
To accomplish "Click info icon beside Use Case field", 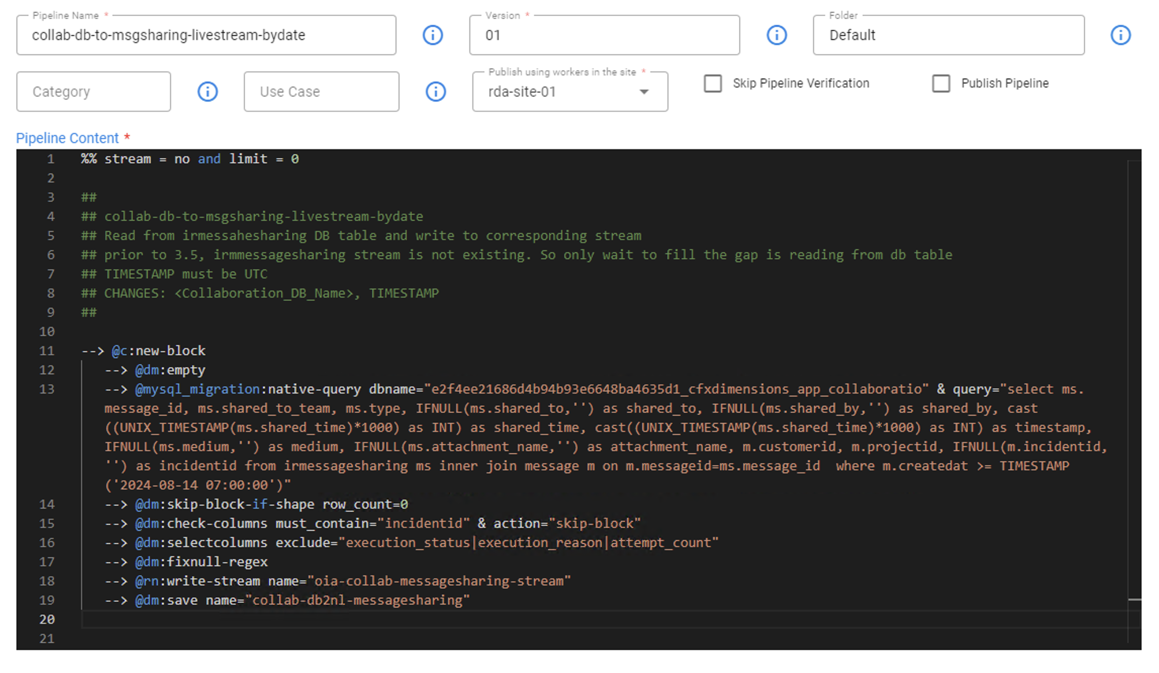I will [x=435, y=91].
